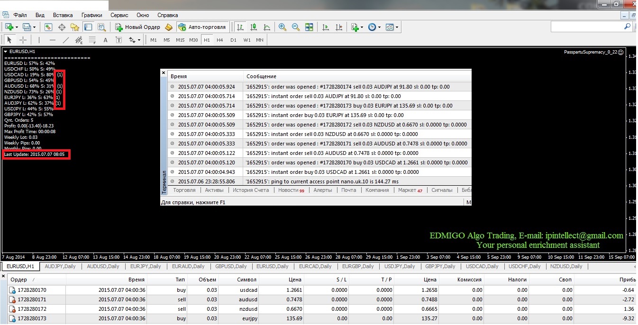Open the Маркет terminal tab
The height and width of the screenshot is (325, 638).
410,190
